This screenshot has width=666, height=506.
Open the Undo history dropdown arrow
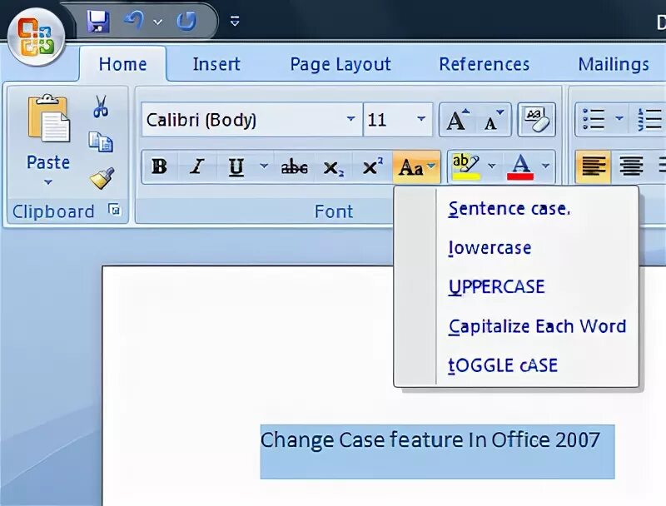pos(157,22)
